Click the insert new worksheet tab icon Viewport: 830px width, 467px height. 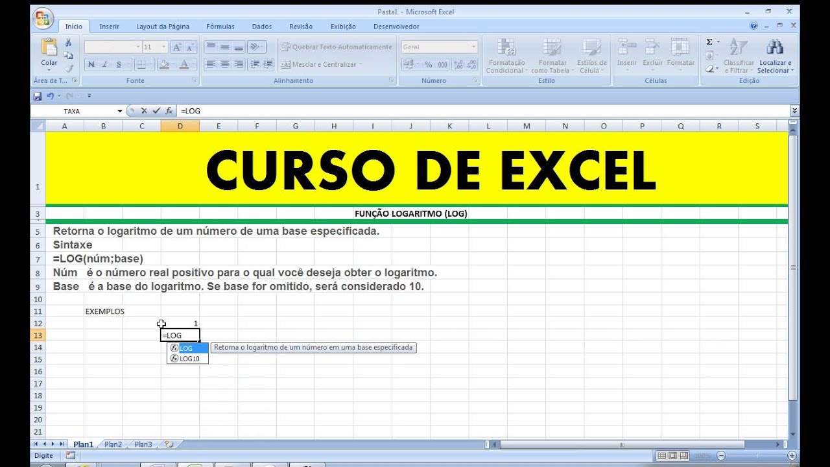click(x=169, y=444)
